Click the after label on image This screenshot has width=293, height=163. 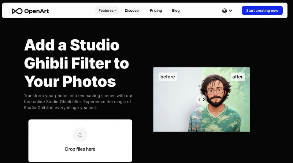237,77
